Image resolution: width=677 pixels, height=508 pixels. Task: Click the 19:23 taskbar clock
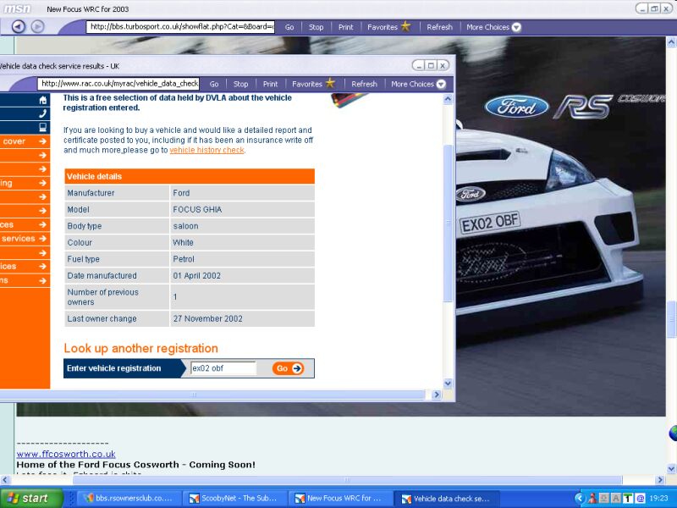coord(658,499)
